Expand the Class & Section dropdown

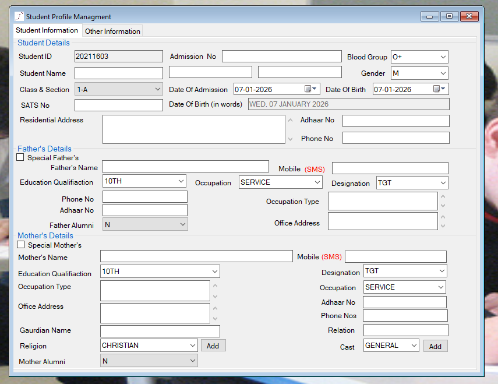point(157,89)
